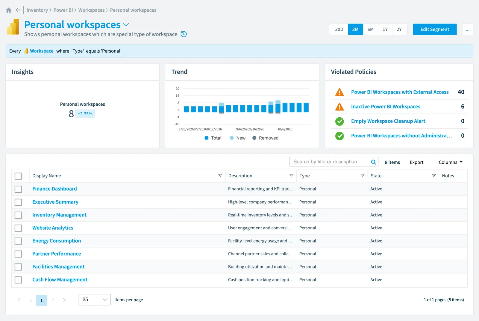Viewport: 479px width, 321px height.
Task: Open the State column filter icon
Action: coord(433,176)
